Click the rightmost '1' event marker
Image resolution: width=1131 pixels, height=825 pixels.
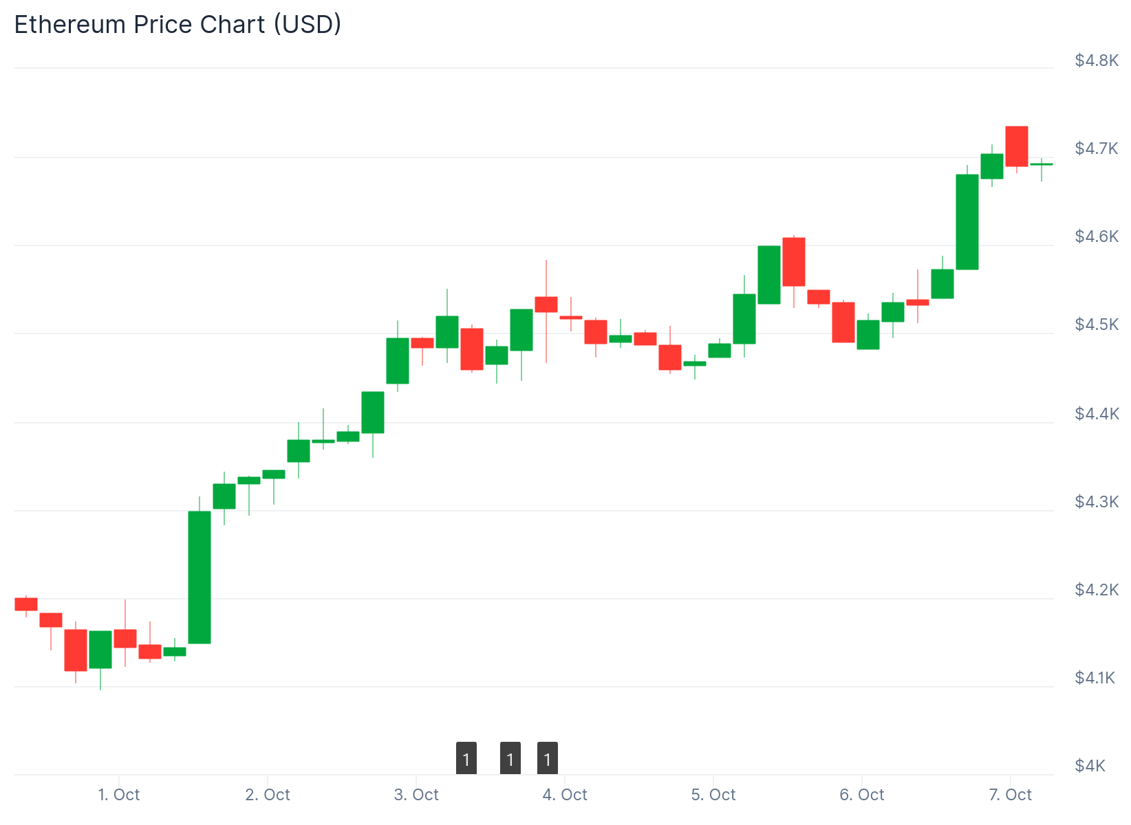point(547,758)
